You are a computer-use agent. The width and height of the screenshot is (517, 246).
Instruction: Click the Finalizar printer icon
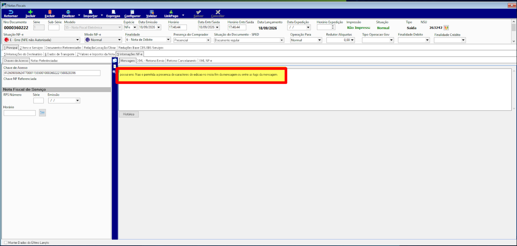[68, 12]
